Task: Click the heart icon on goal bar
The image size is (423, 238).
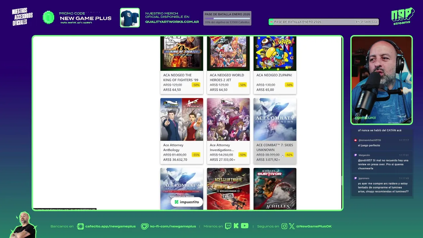Action: (271, 22)
